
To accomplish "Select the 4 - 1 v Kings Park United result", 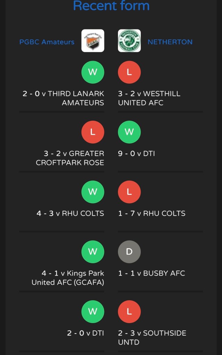I will click(x=68, y=278).
